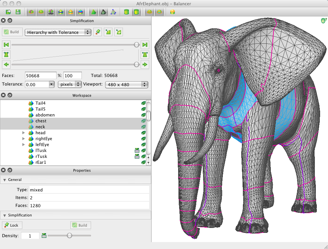Click the skip-to-end icon on the faces slider

[145, 45]
